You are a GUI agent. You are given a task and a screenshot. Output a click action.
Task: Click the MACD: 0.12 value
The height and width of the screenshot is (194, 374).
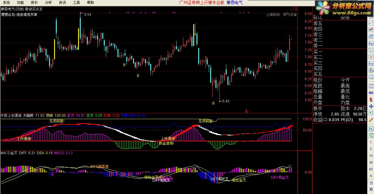(x=63, y=153)
